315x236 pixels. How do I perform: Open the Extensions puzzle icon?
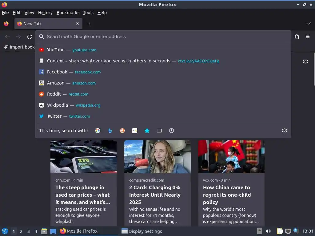click(x=297, y=37)
